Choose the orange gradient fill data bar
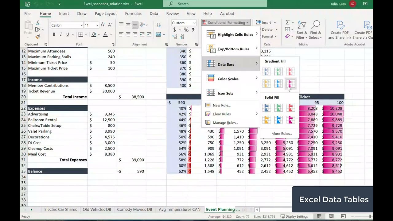Viewport: 393px width, 221px height. (x=267, y=83)
